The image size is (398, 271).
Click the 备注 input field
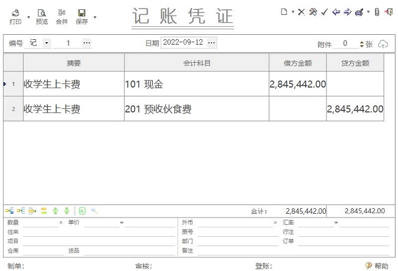click(x=293, y=251)
